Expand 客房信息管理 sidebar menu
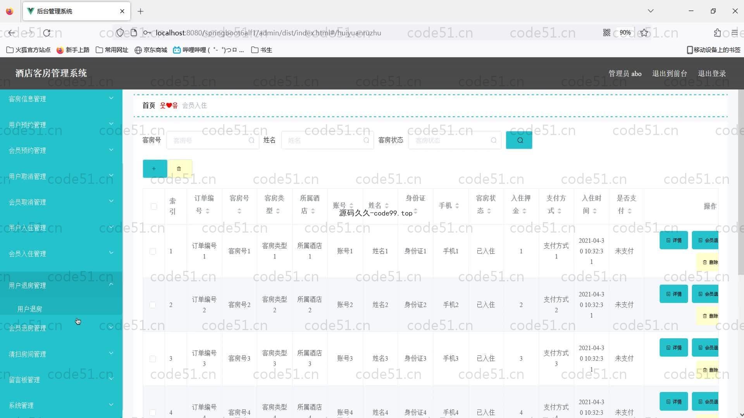 [x=61, y=99]
